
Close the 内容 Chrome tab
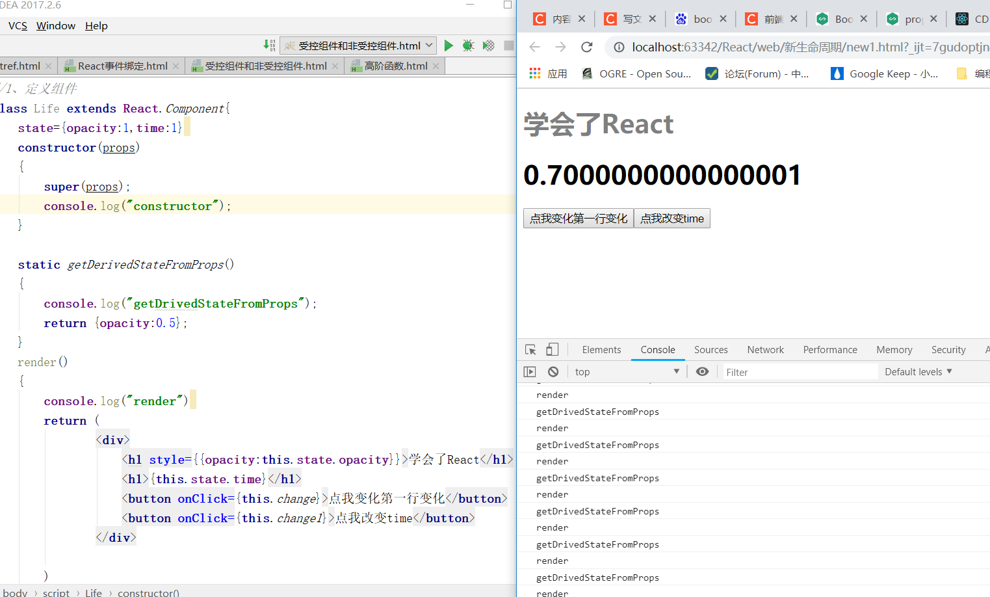582,19
